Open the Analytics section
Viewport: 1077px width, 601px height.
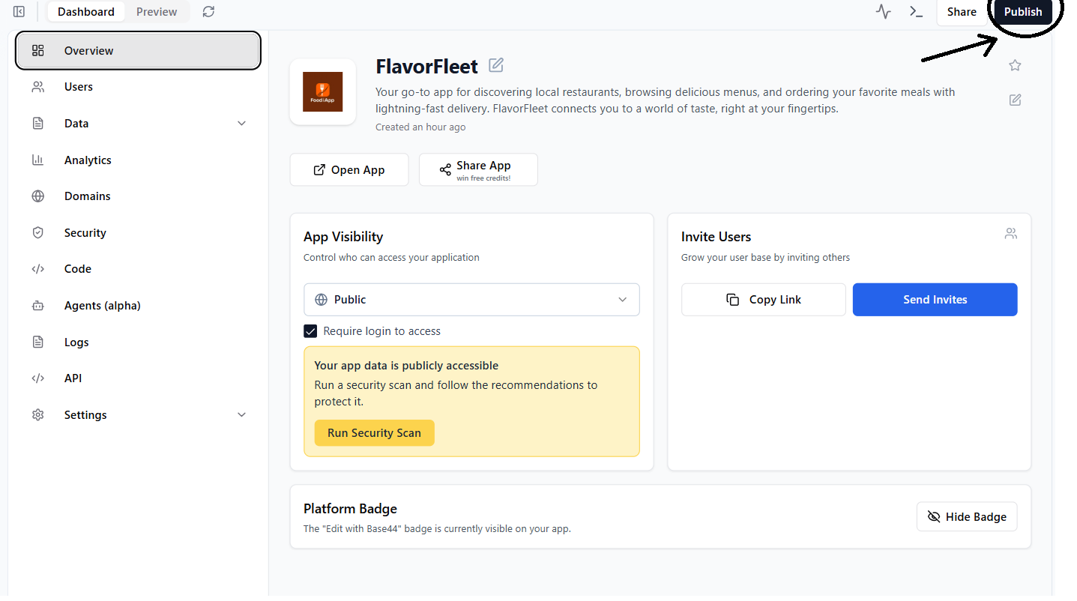click(x=88, y=160)
